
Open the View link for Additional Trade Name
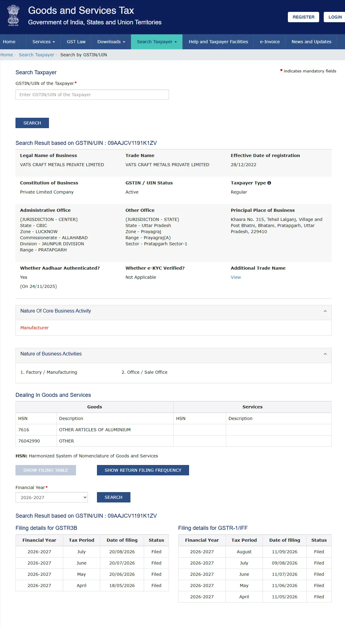pos(236,277)
